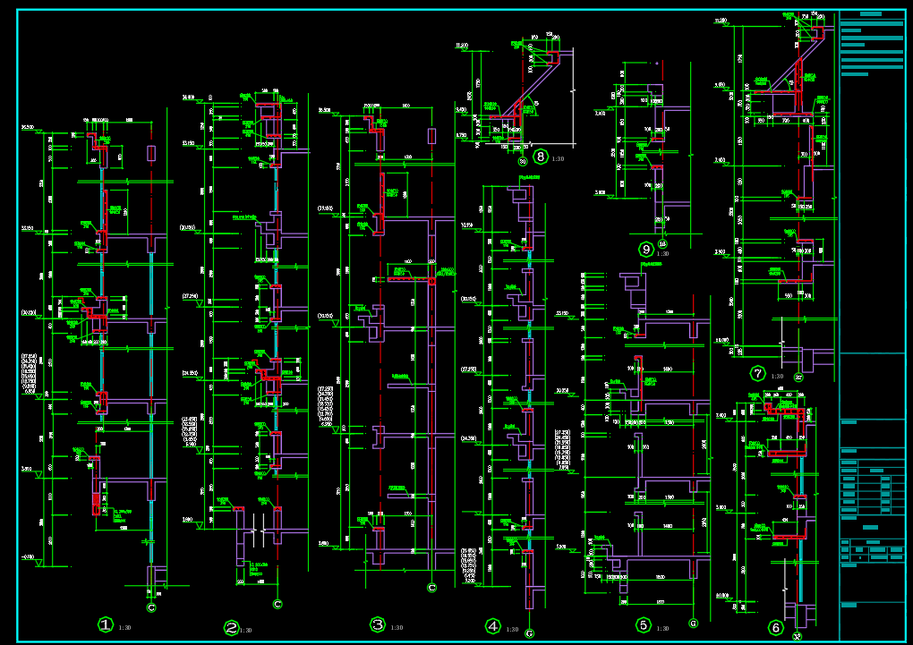This screenshot has width=913, height=645.
Task: Select circled number 5 detail marker
Action: (643, 625)
